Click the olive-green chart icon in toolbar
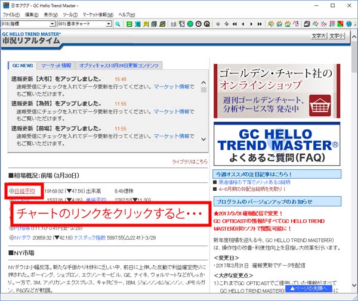The width and height of the screenshot is (358, 301). (162, 24)
